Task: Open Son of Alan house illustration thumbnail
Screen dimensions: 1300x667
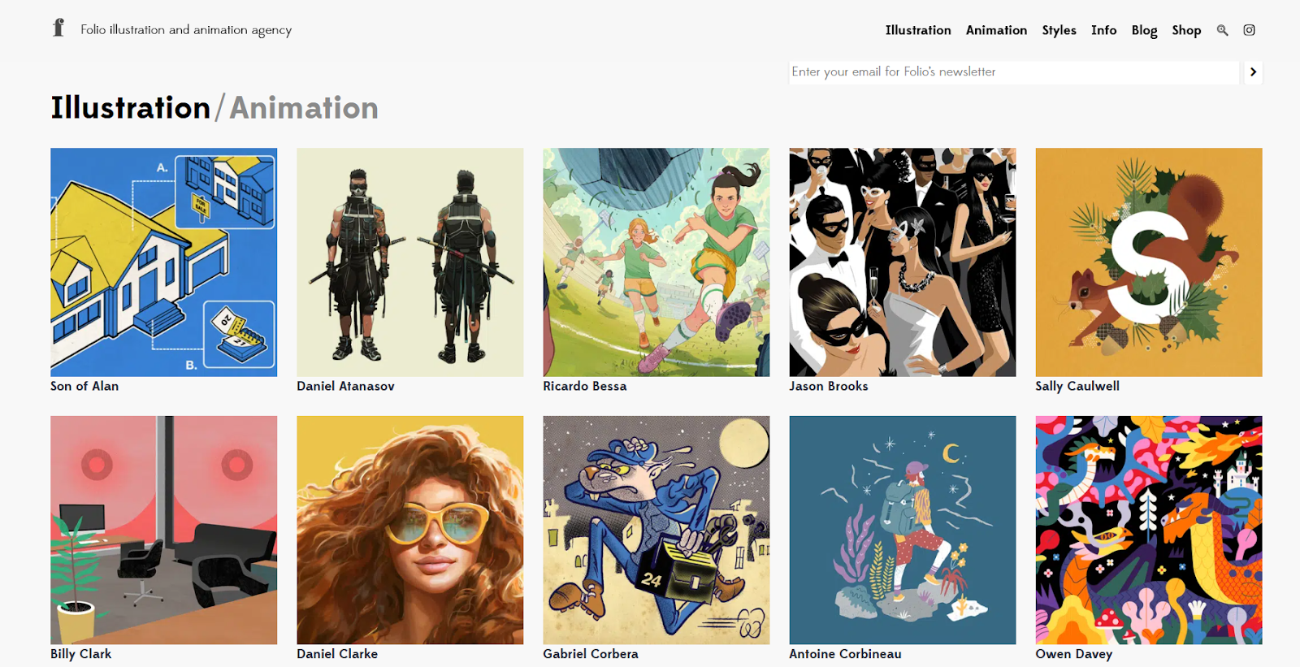Action: [163, 262]
